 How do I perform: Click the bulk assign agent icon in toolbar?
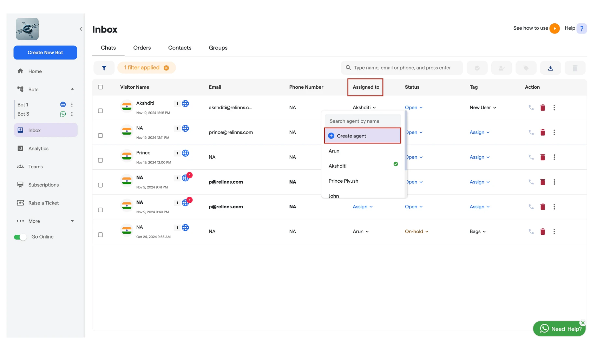(502, 68)
